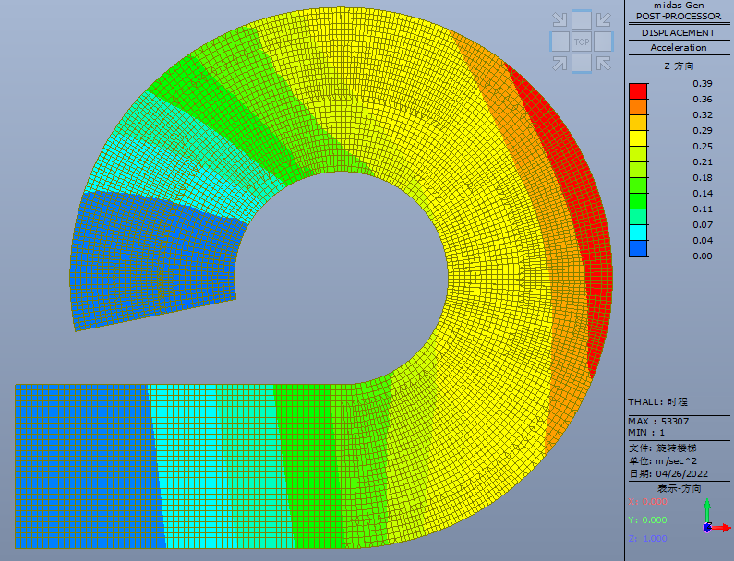The image size is (734, 561).
Task: Click the DISPLACEMENT legend heading
Action: pyautogui.click(x=679, y=32)
